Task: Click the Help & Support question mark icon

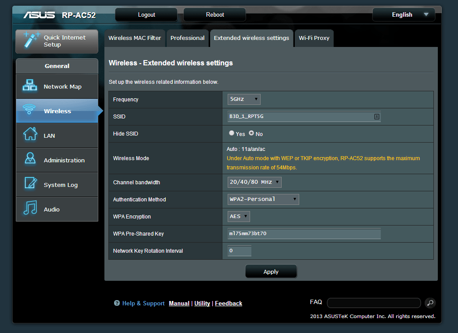Action: (x=117, y=303)
